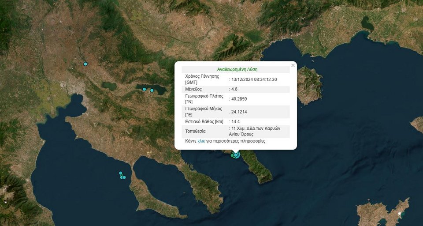The height and width of the screenshot is (226, 423).
Task: Click the small lake west of Lake Volvi
Action: point(109,86)
